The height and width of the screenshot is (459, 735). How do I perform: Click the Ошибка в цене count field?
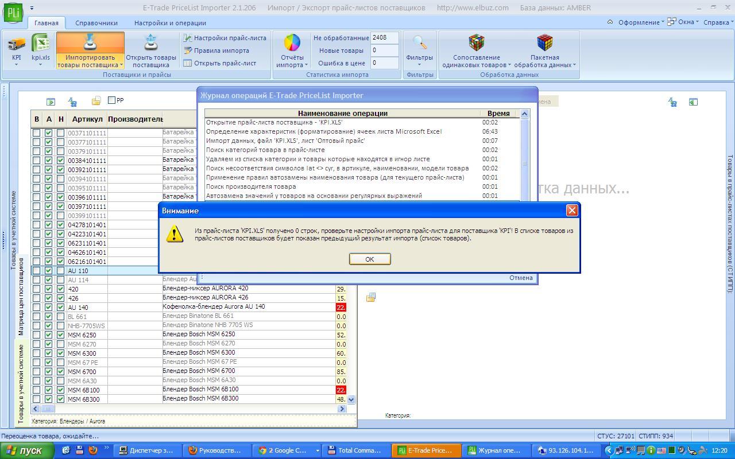[x=385, y=63]
